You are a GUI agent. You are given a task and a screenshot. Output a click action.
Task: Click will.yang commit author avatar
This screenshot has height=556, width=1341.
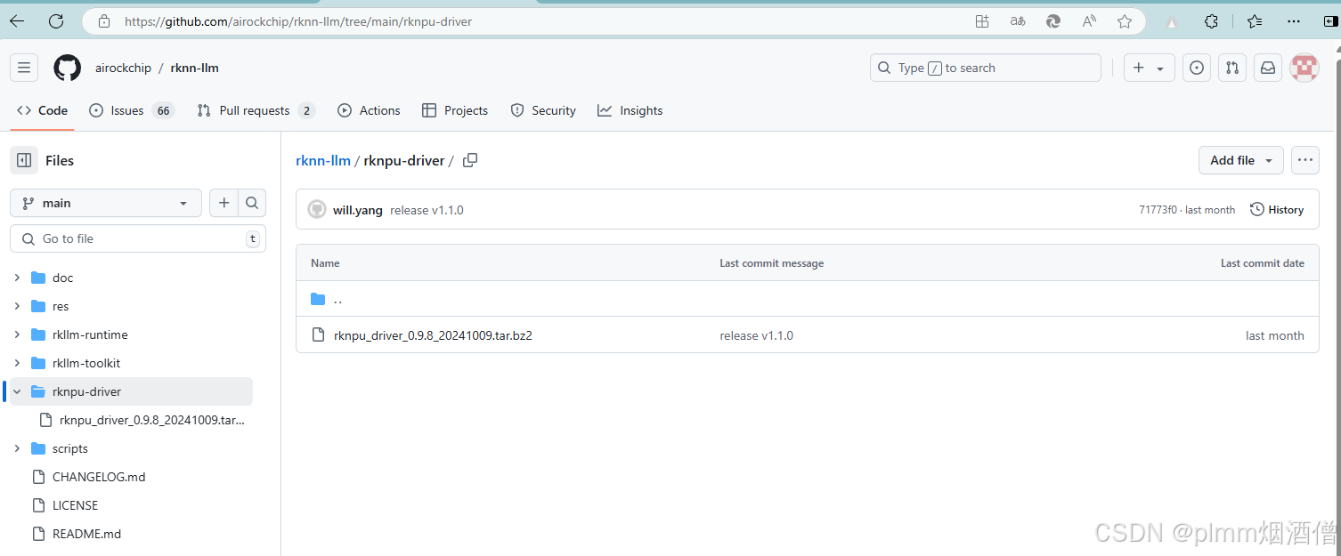[316, 210]
